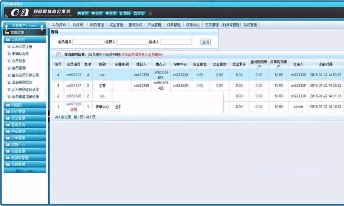
Task: Click the 后退 back arrow button
Action: [97, 13]
